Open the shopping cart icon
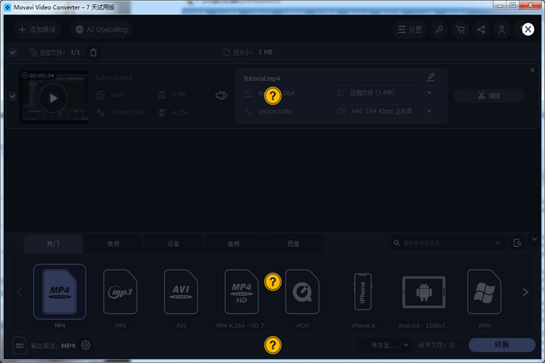545x363 pixels. click(460, 29)
